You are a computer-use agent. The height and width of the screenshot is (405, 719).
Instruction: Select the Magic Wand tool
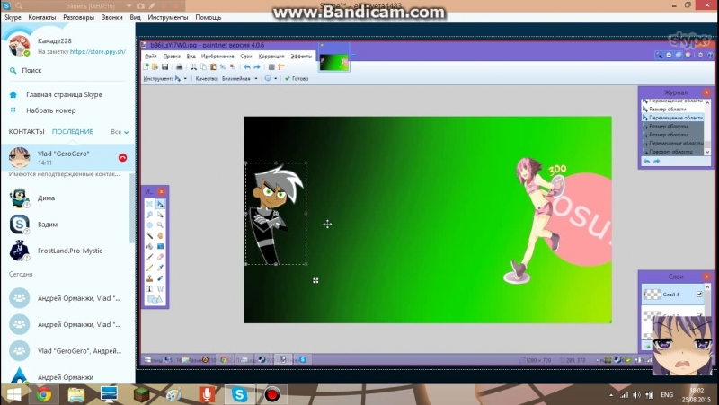(x=149, y=235)
